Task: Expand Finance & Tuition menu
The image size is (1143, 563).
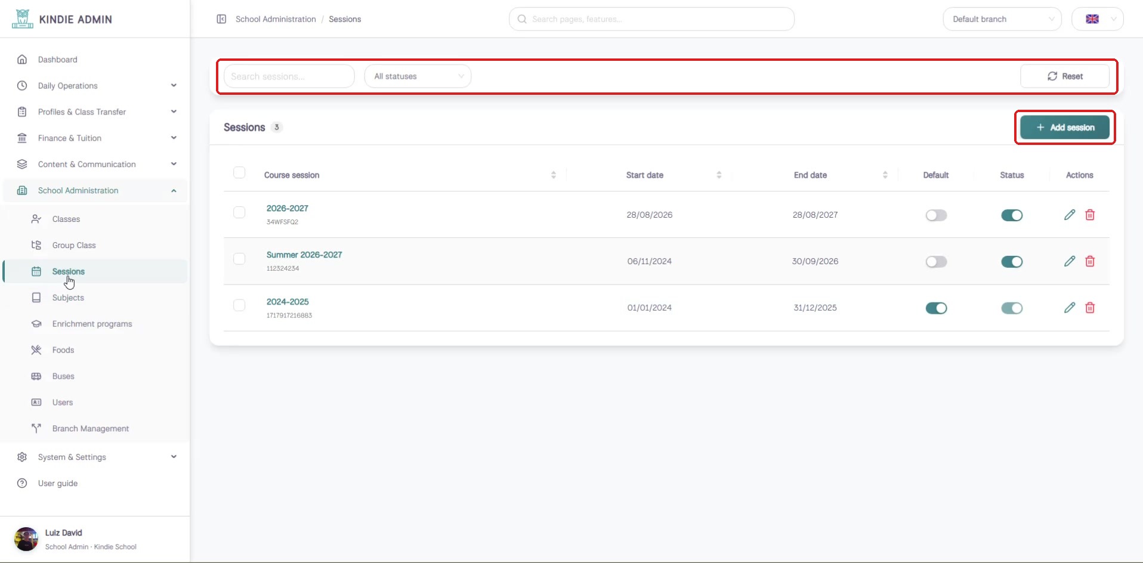Action: click(x=95, y=138)
